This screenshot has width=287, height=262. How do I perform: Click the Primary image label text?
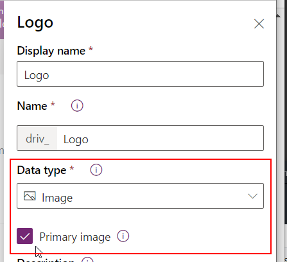click(75, 237)
